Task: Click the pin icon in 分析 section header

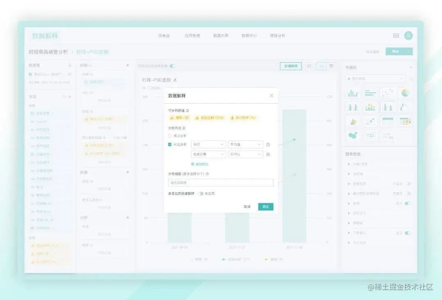Action: pyautogui.click(x=127, y=218)
